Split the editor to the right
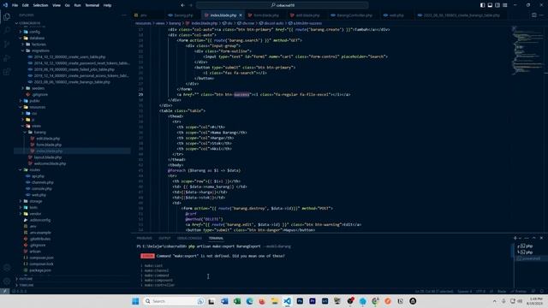Viewport: 548px width, 308px height. click(x=534, y=15)
